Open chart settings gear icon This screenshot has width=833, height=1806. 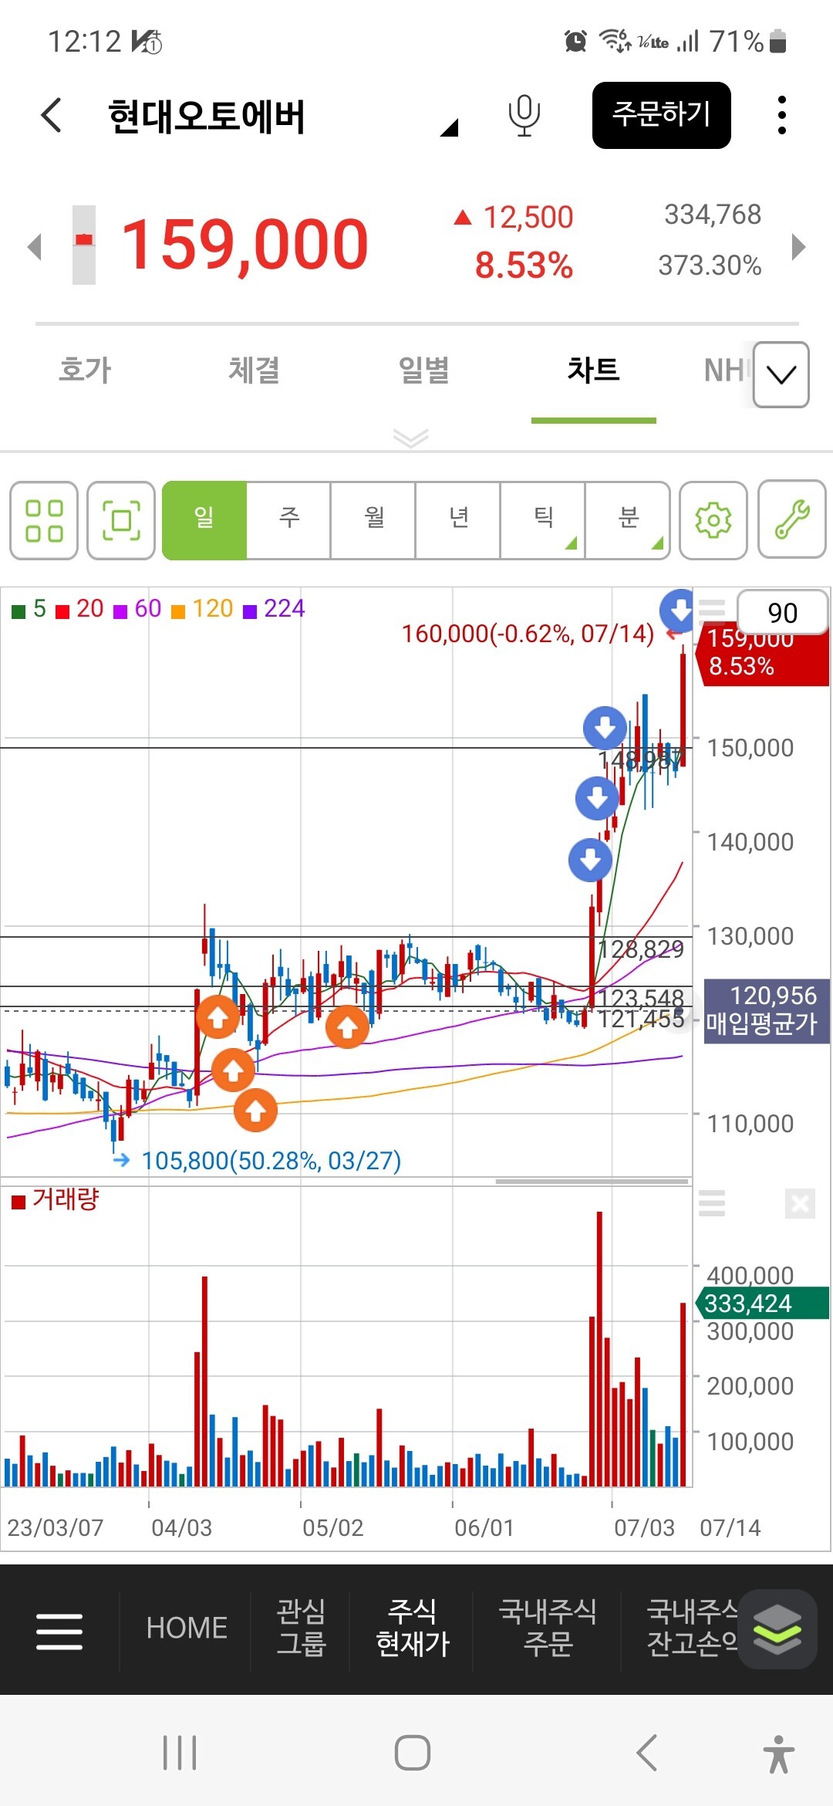pyautogui.click(x=713, y=520)
